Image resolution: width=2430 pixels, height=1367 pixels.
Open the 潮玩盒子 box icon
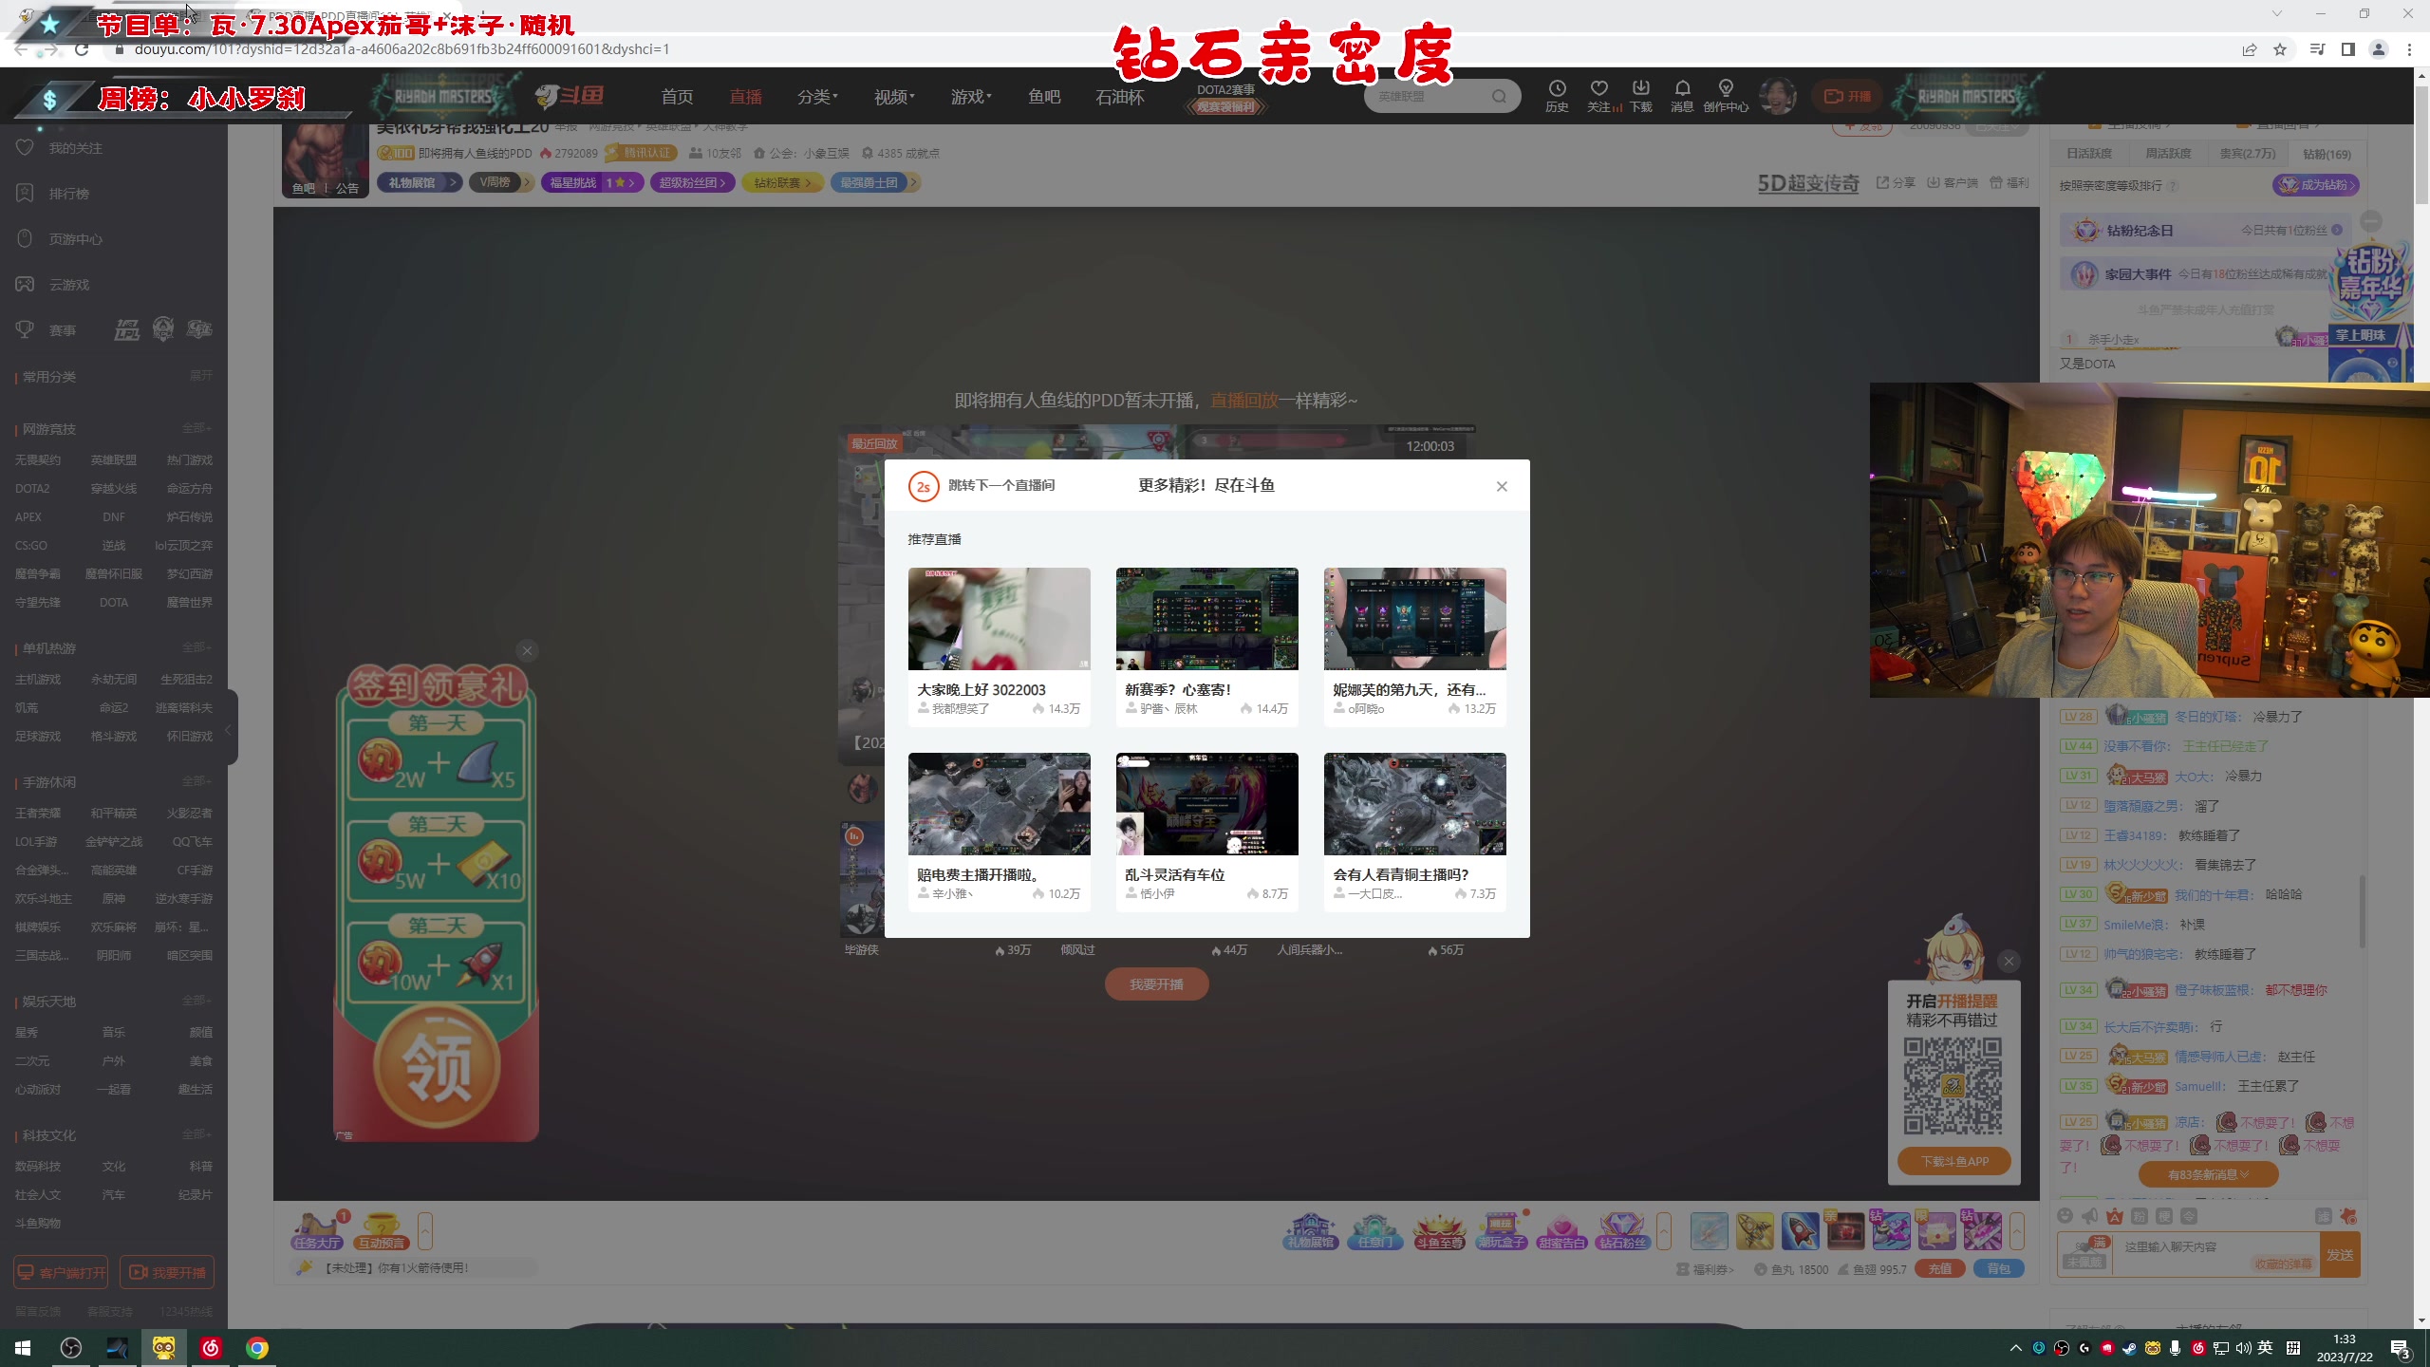[x=1503, y=1231]
